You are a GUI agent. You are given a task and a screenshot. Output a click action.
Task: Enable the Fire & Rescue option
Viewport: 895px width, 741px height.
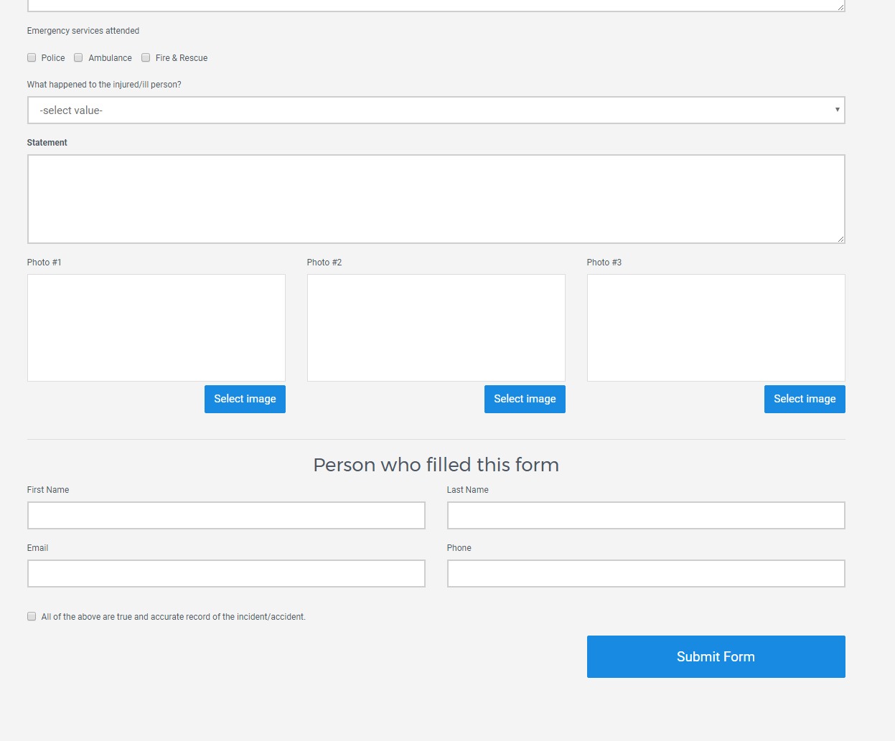pyautogui.click(x=146, y=58)
